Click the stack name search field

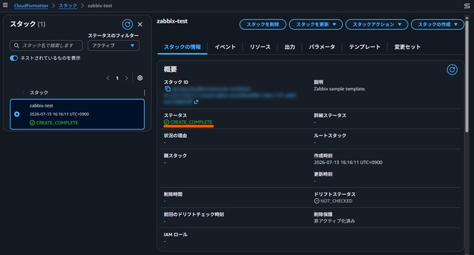(46, 46)
